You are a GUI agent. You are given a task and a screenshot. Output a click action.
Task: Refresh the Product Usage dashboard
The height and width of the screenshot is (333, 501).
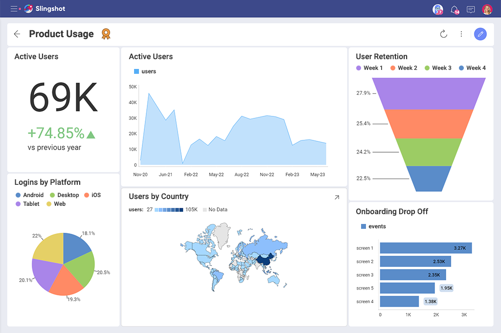443,34
